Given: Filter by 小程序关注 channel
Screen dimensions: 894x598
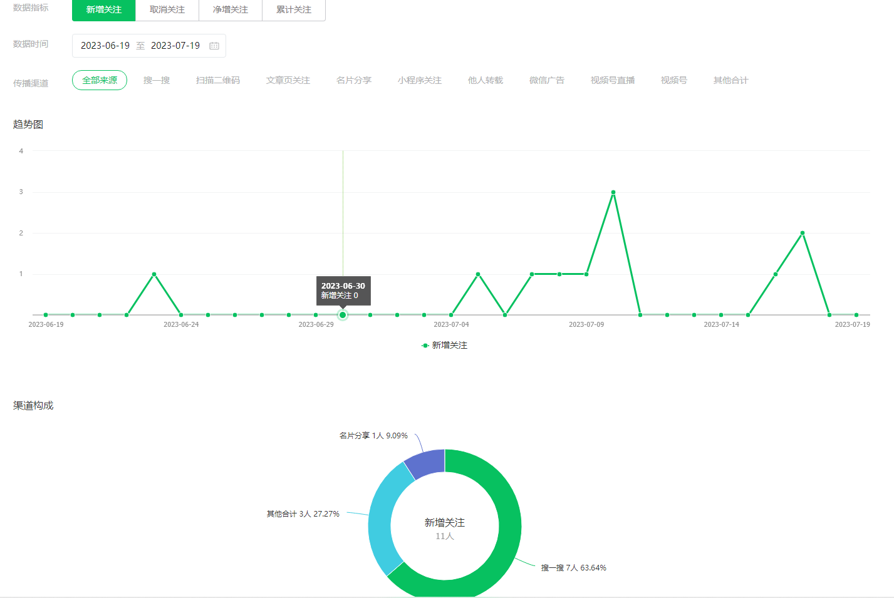Looking at the screenshot, I should click(x=420, y=80).
